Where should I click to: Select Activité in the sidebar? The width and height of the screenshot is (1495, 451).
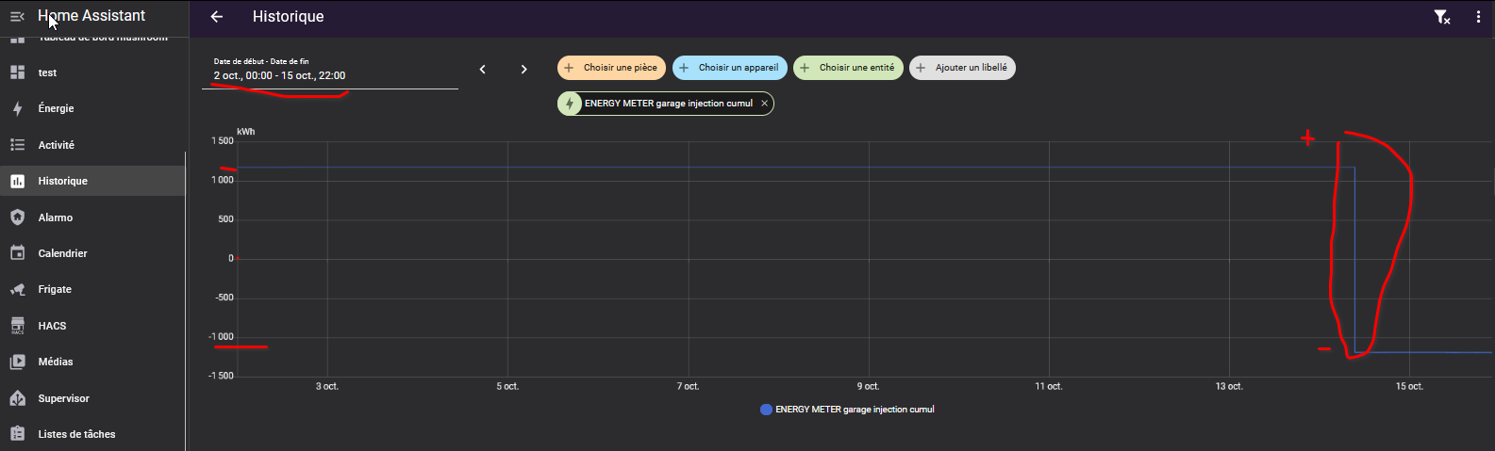56,145
